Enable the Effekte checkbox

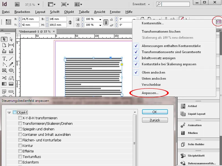[x=20, y=151]
